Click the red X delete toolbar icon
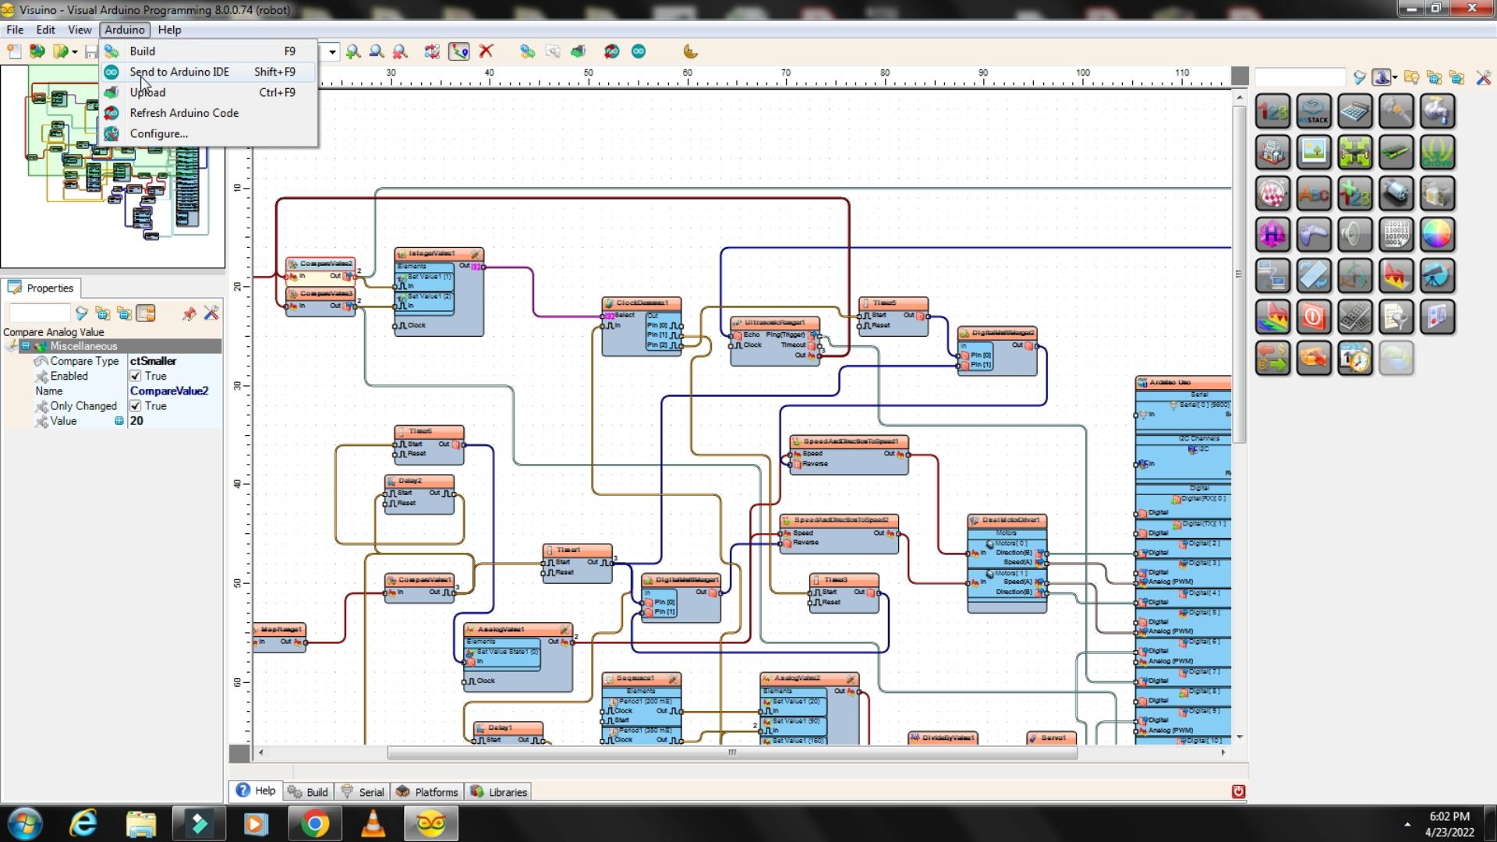The height and width of the screenshot is (842, 1497). tap(486, 51)
